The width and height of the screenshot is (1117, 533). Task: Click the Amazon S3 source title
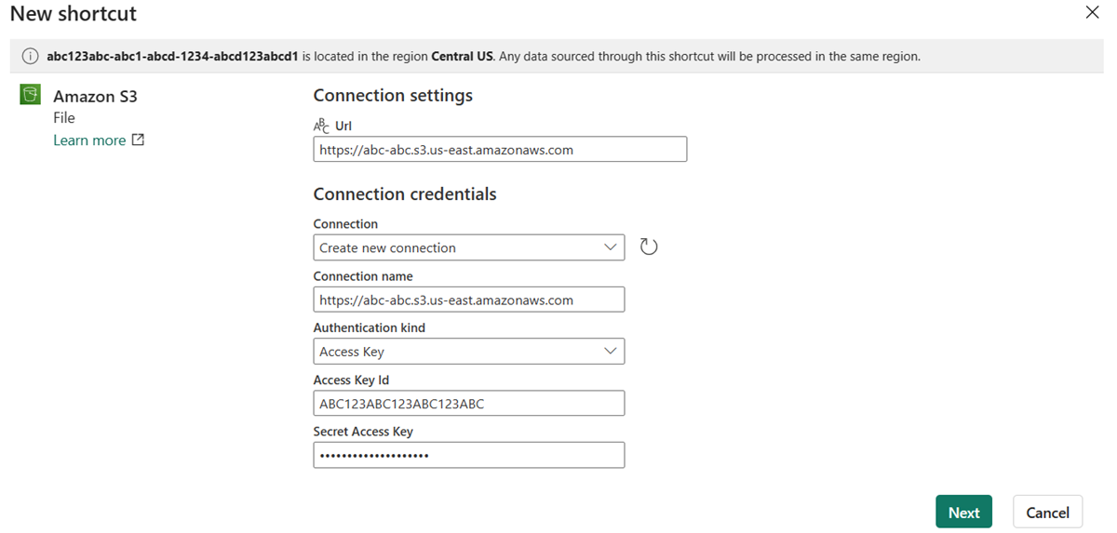click(x=95, y=96)
